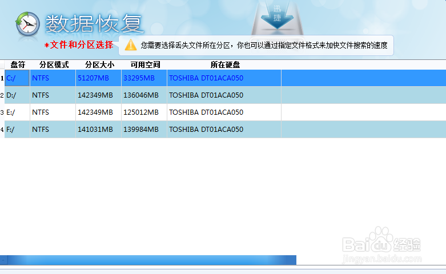Click the NTFS cell in the E:/ row
Image resolution: width=446 pixels, height=274 pixels.
[x=53, y=112]
